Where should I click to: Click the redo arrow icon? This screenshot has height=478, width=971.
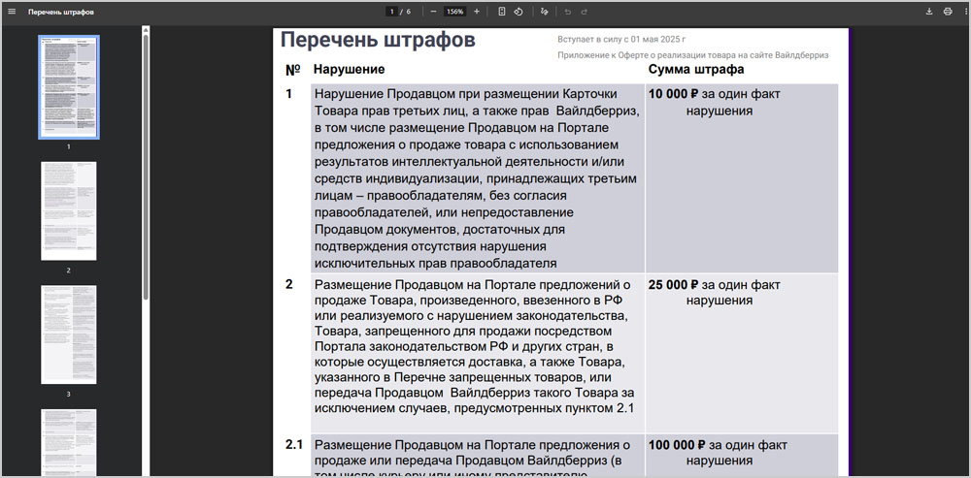point(584,12)
